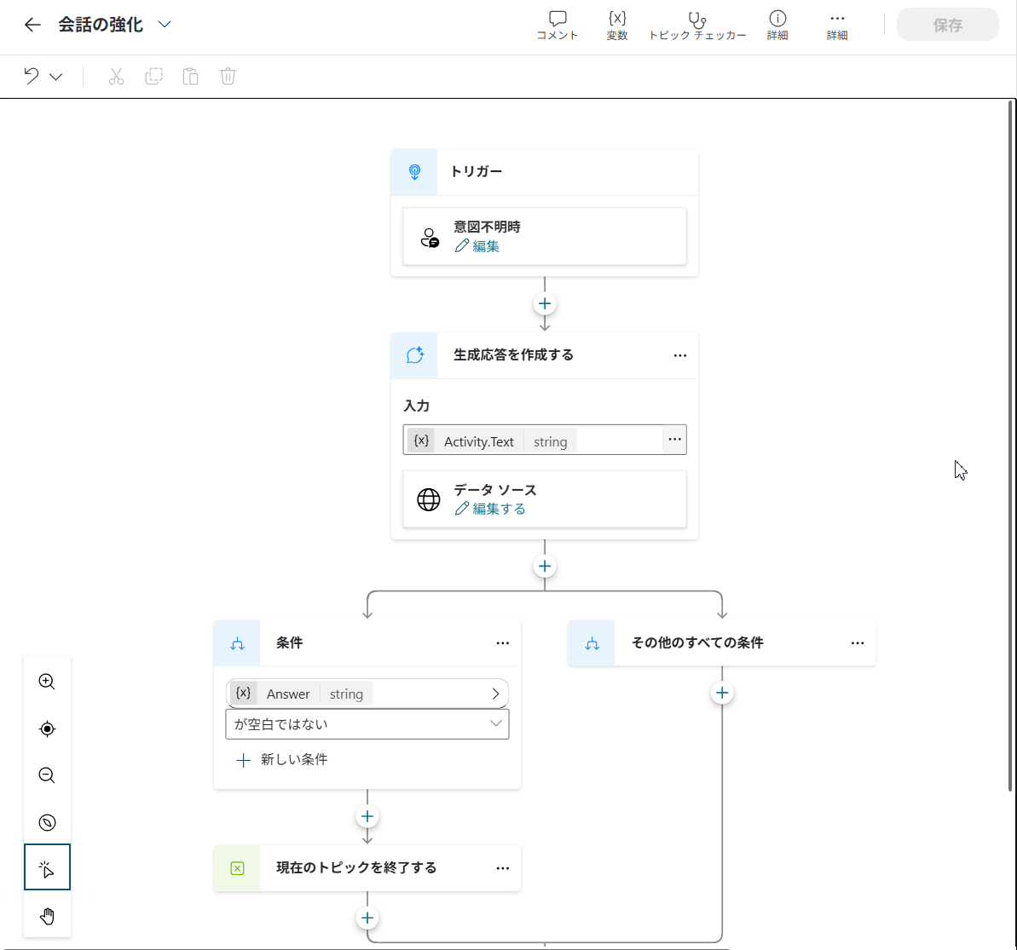Open the Activity.Text input options ellipsis
This screenshot has height=950, width=1017.
(674, 440)
